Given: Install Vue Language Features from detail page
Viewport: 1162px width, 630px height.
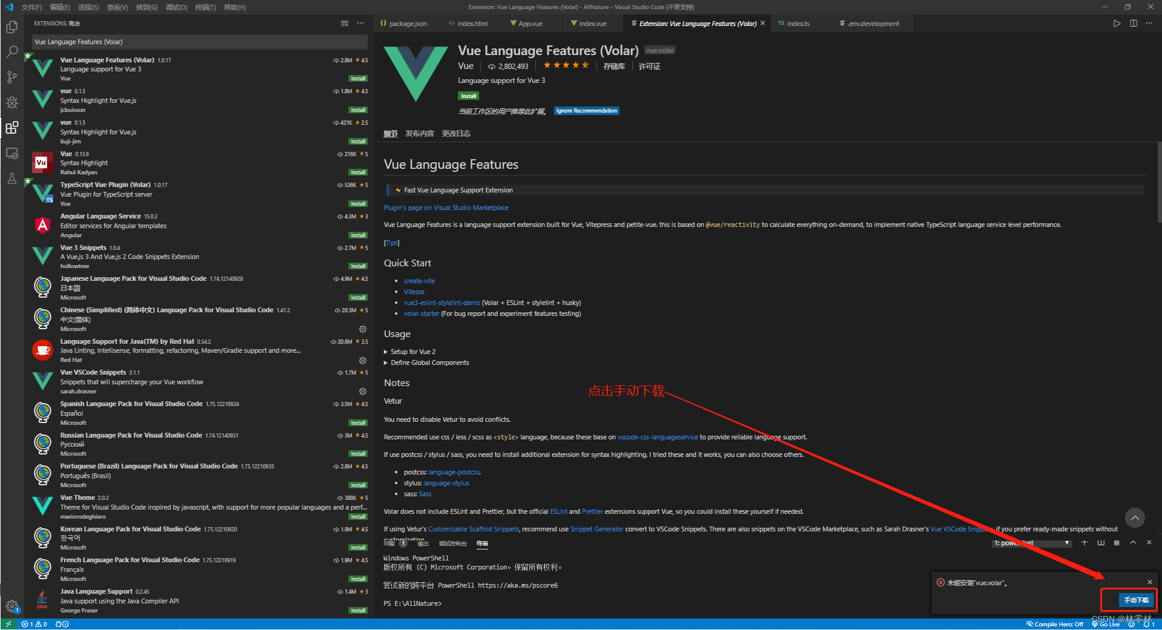Looking at the screenshot, I should point(468,96).
